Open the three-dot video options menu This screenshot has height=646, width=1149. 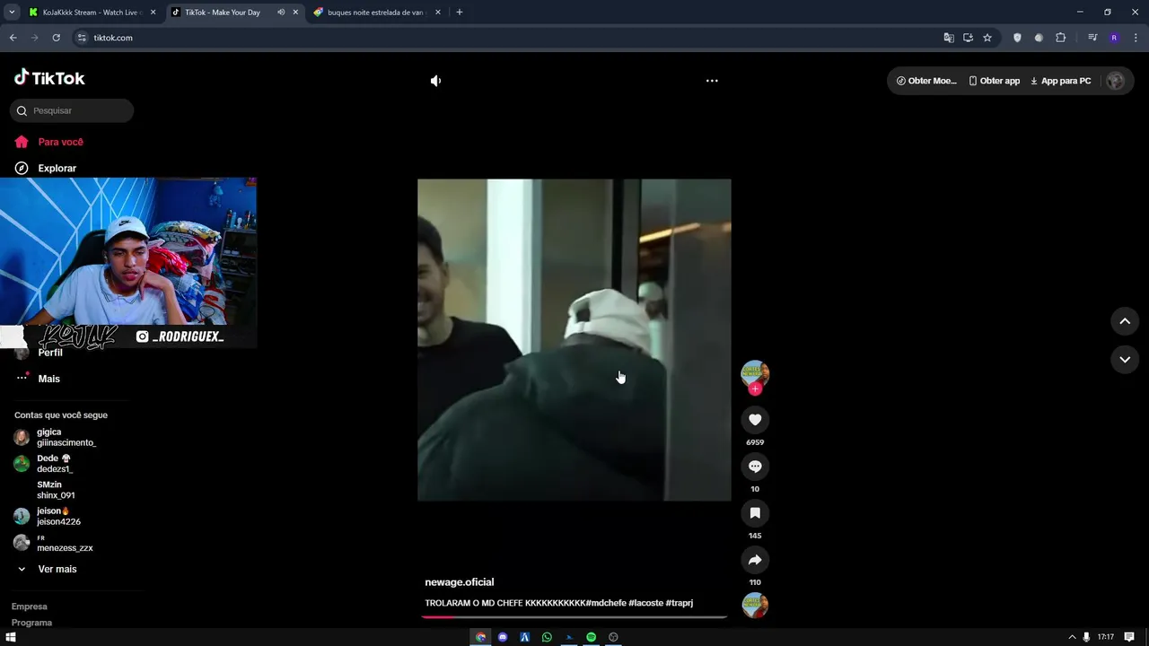click(x=712, y=81)
